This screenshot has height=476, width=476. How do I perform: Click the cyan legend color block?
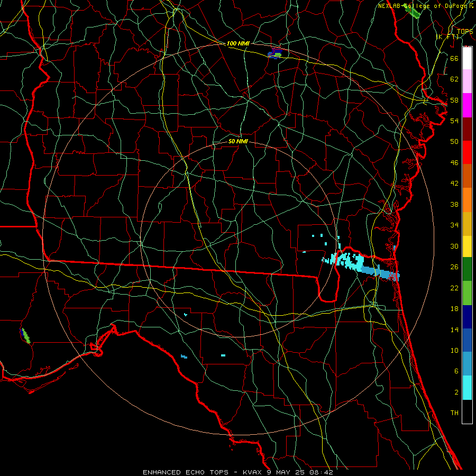tap(467, 388)
